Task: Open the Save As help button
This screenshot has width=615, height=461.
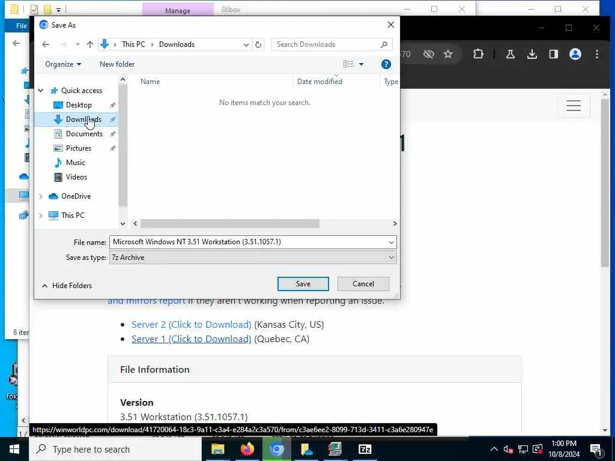Action: 386,64
